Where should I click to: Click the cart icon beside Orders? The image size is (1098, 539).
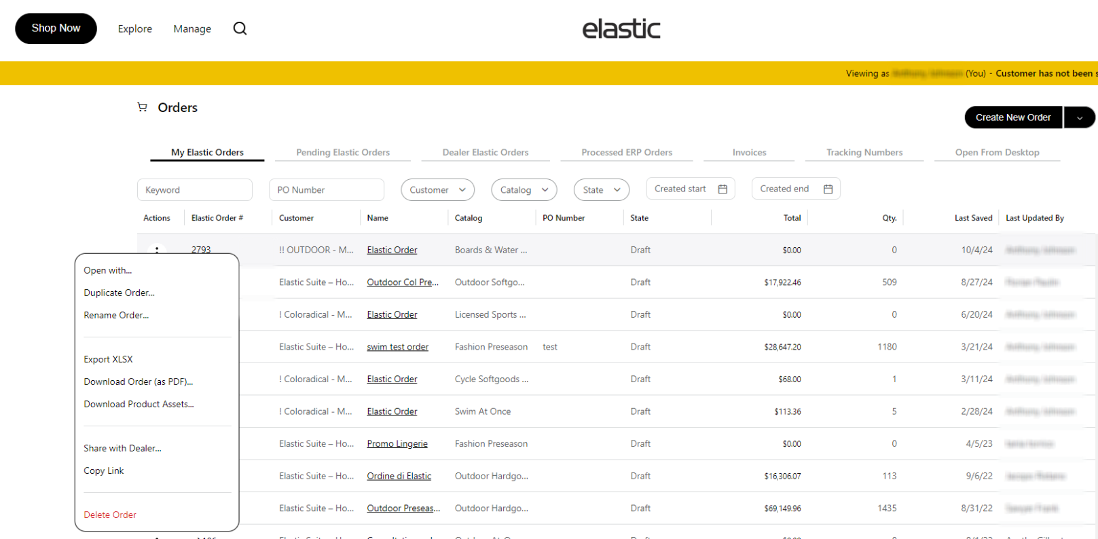pyautogui.click(x=143, y=107)
